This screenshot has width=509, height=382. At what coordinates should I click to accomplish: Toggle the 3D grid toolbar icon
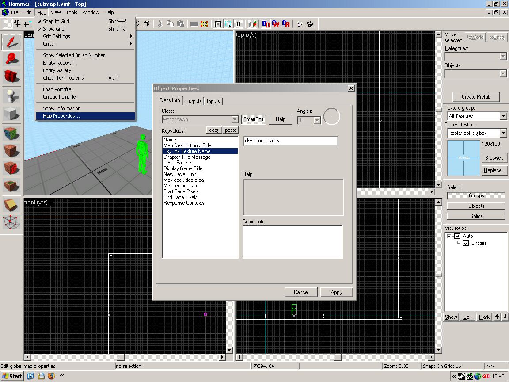point(17,24)
